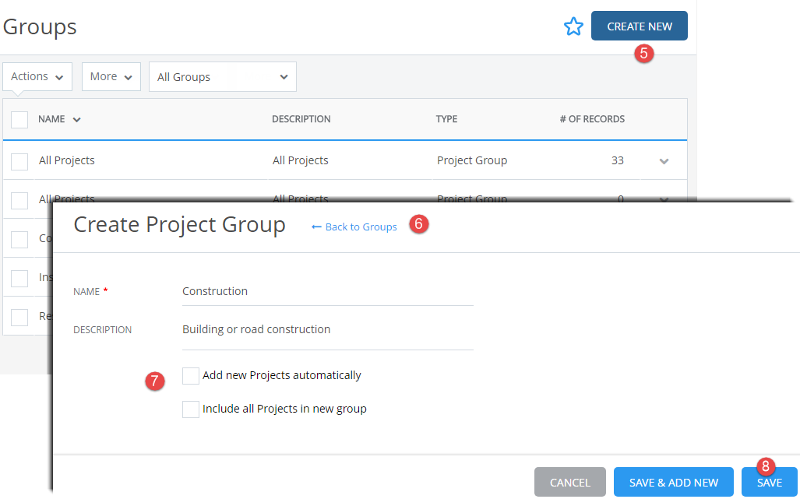Click the SAVE & ADD NEW button
This screenshot has height=499, width=800.
674,482
